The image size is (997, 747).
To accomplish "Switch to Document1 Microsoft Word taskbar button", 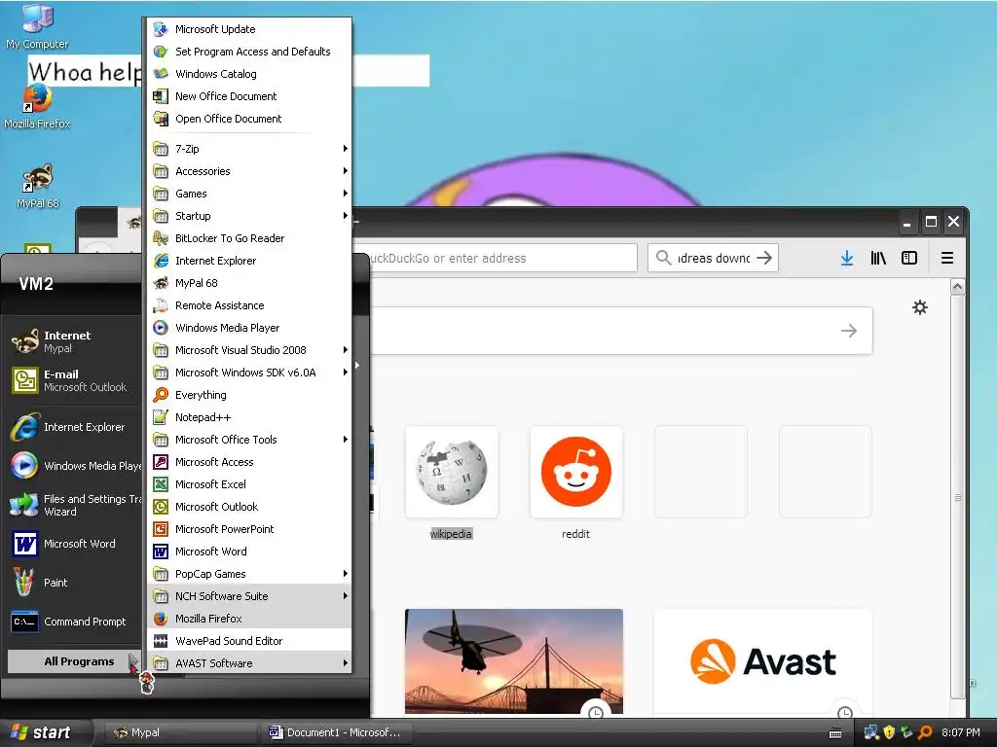I will tap(336, 732).
